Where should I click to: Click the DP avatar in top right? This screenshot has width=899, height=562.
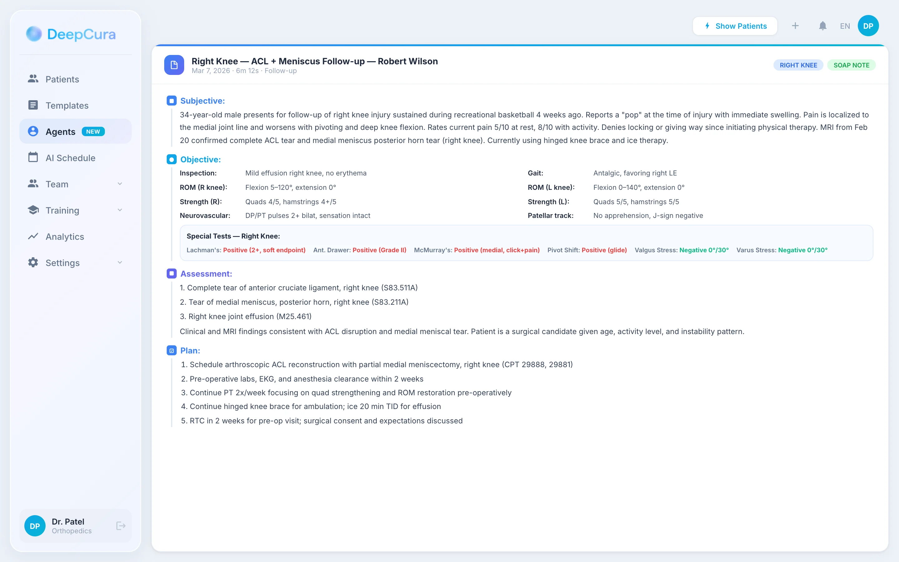pyautogui.click(x=868, y=26)
